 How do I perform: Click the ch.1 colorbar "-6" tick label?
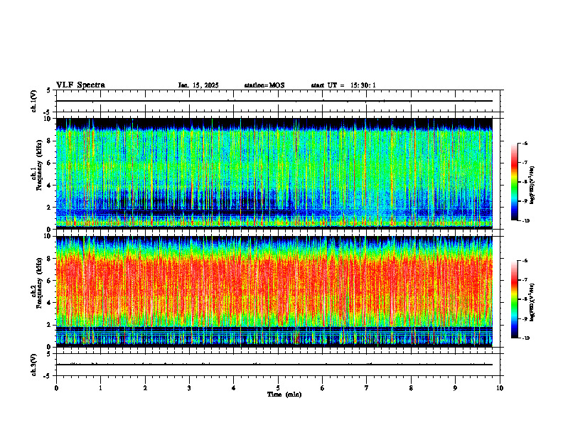coord(525,143)
